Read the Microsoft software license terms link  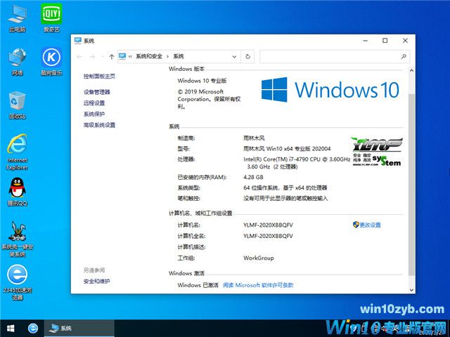258,285
